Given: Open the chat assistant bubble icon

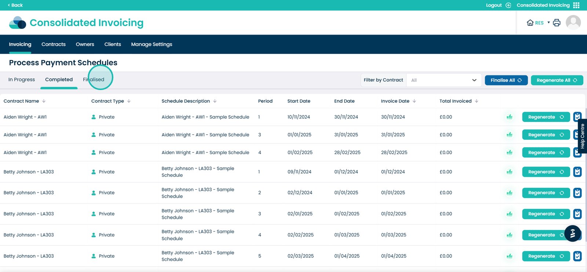Looking at the screenshot, I should point(572,234).
